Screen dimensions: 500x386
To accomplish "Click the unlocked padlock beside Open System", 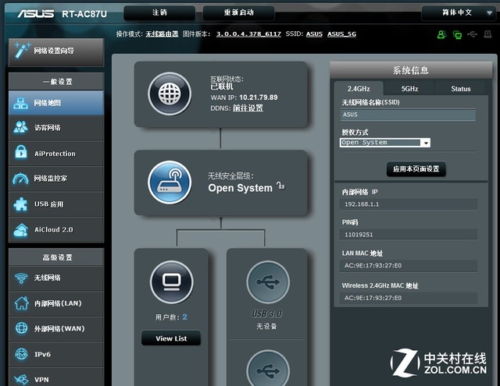I will tap(280, 186).
